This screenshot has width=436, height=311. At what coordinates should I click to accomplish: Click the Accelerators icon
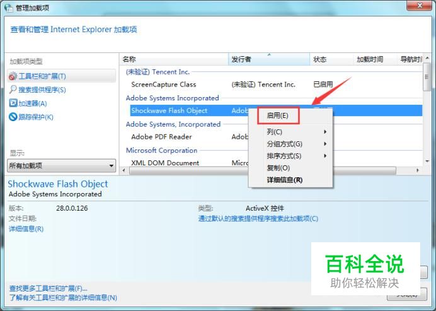coord(13,103)
